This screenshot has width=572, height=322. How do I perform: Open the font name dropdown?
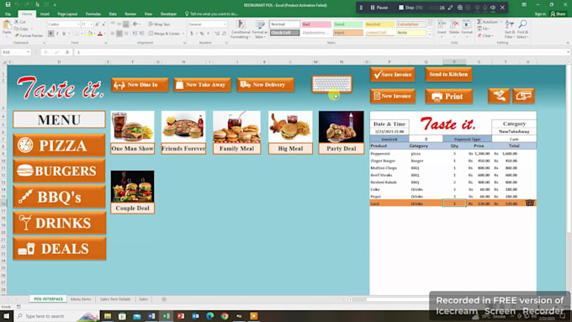(x=78, y=24)
